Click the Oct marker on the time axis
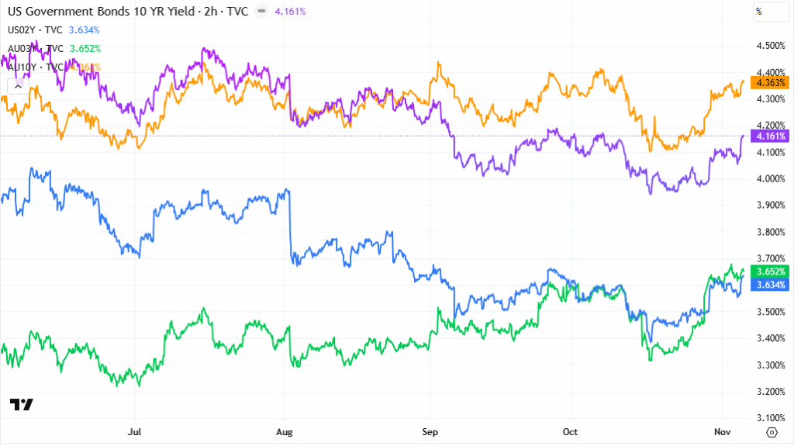The image size is (794, 446). click(571, 431)
